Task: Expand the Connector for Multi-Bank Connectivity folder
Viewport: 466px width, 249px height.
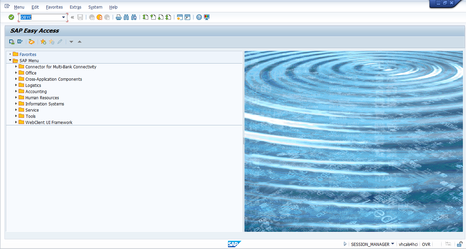Action: pyautogui.click(x=16, y=67)
